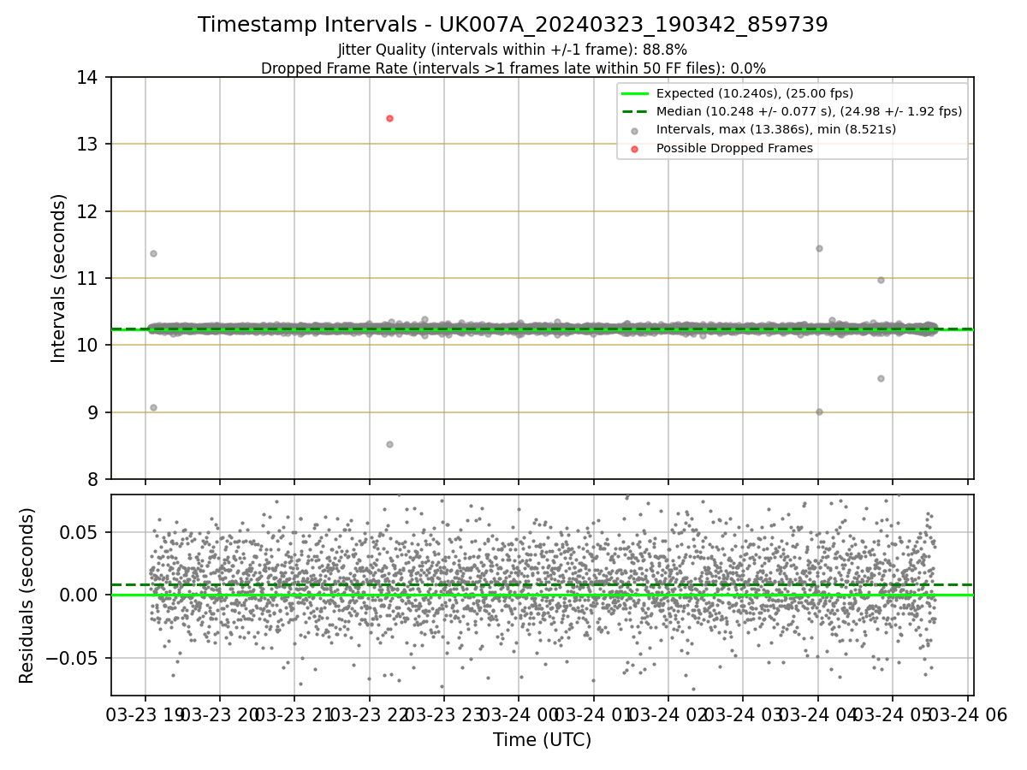Click the "Time (UTC)" x-axis label
This screenshot has width=1027, height=770.
542,741
